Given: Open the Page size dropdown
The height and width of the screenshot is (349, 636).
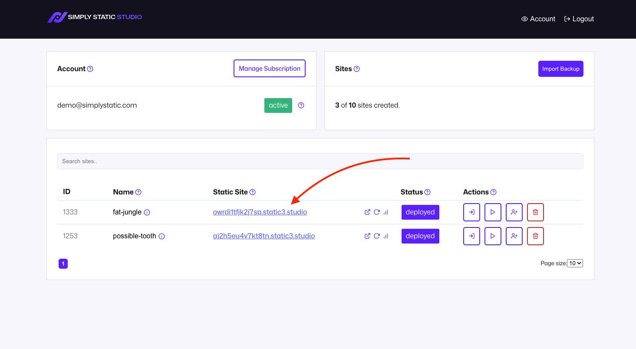Looking at the screenshot, I should 575,263.
